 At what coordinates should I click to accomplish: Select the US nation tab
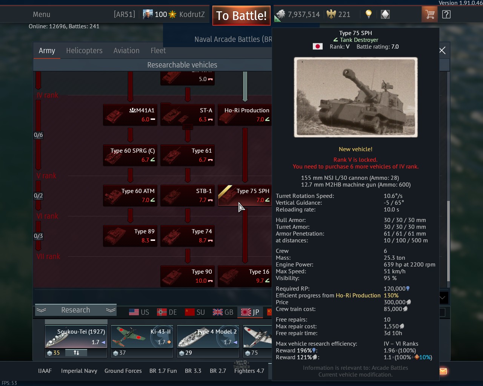[x=139, y=312]
